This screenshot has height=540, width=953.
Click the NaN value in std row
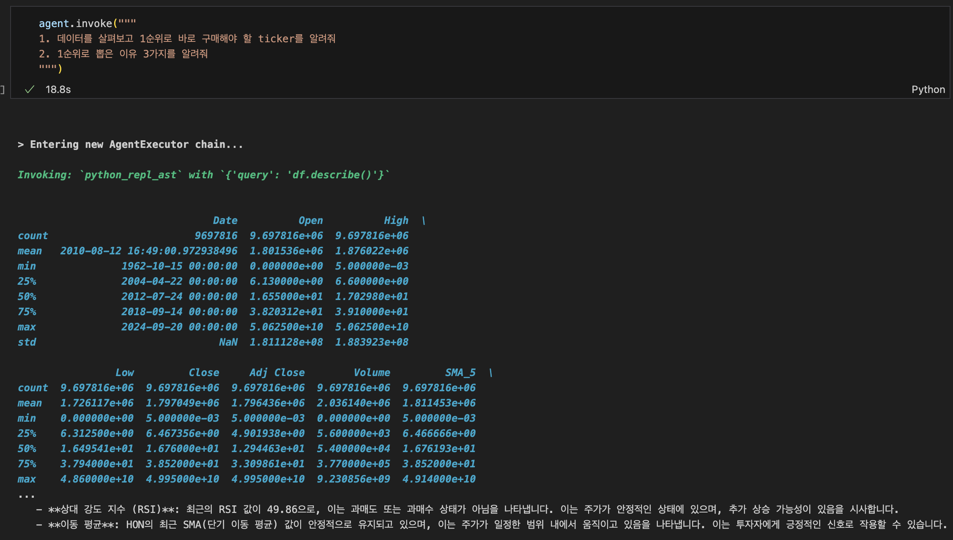click(x=228, y=342)
